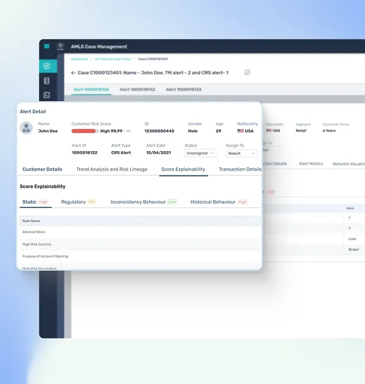Click the USA flag icon in Alert Detail

240,131
